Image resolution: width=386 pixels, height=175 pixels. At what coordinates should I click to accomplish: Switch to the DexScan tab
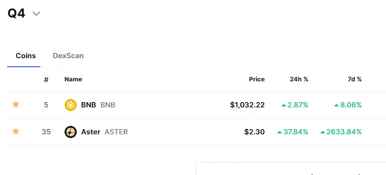click(x=68, y=56)
